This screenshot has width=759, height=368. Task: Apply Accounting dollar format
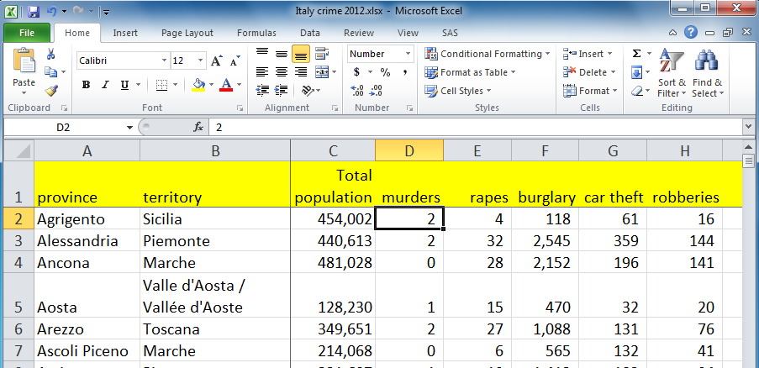coord(356,72)
